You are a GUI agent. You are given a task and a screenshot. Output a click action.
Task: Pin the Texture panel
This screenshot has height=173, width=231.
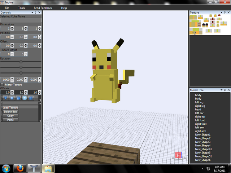[225, 13]
